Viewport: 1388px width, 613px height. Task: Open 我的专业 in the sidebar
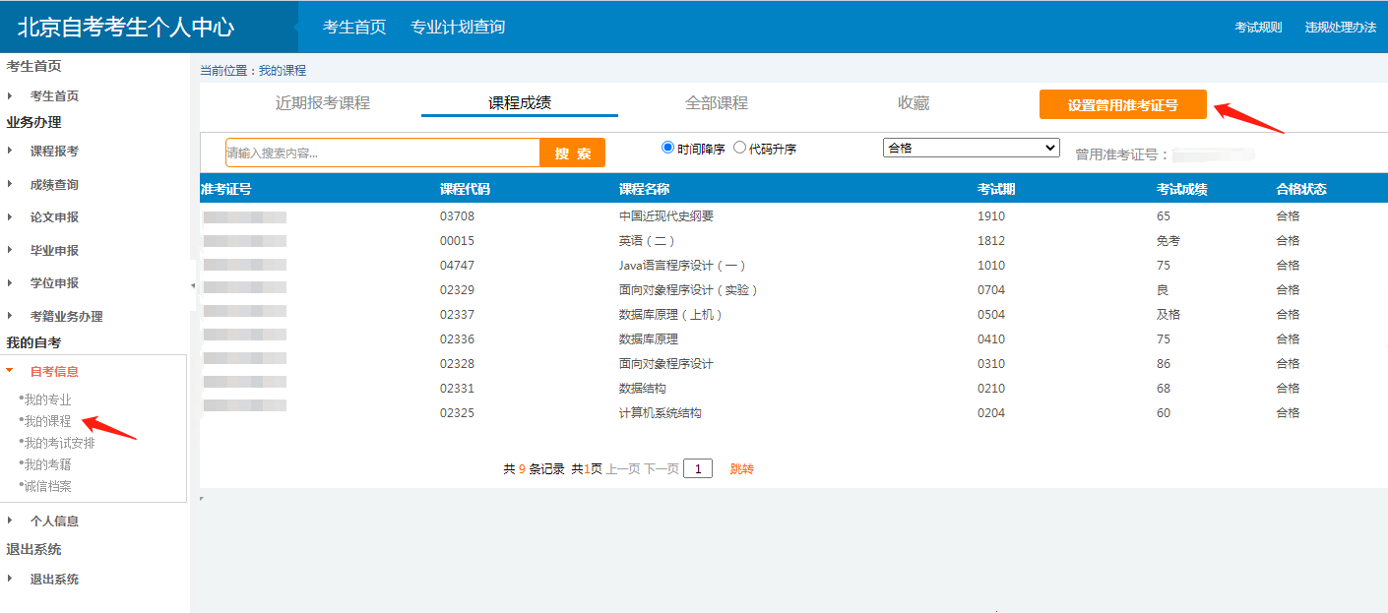pos(45,399)
